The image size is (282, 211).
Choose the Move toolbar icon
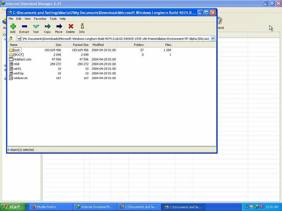click(x=59, y=26)
